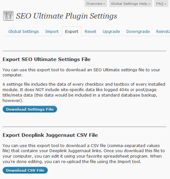Click the divider line above the Deeplink Juggernaut heading
This screenshot has height=179, width=170.
pyautogui.click(x=84, y=127)
